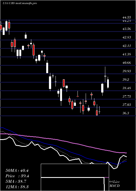Click the 39.2 price level label
The height and width of the screenshot is (191, 136).
(126, 80)
